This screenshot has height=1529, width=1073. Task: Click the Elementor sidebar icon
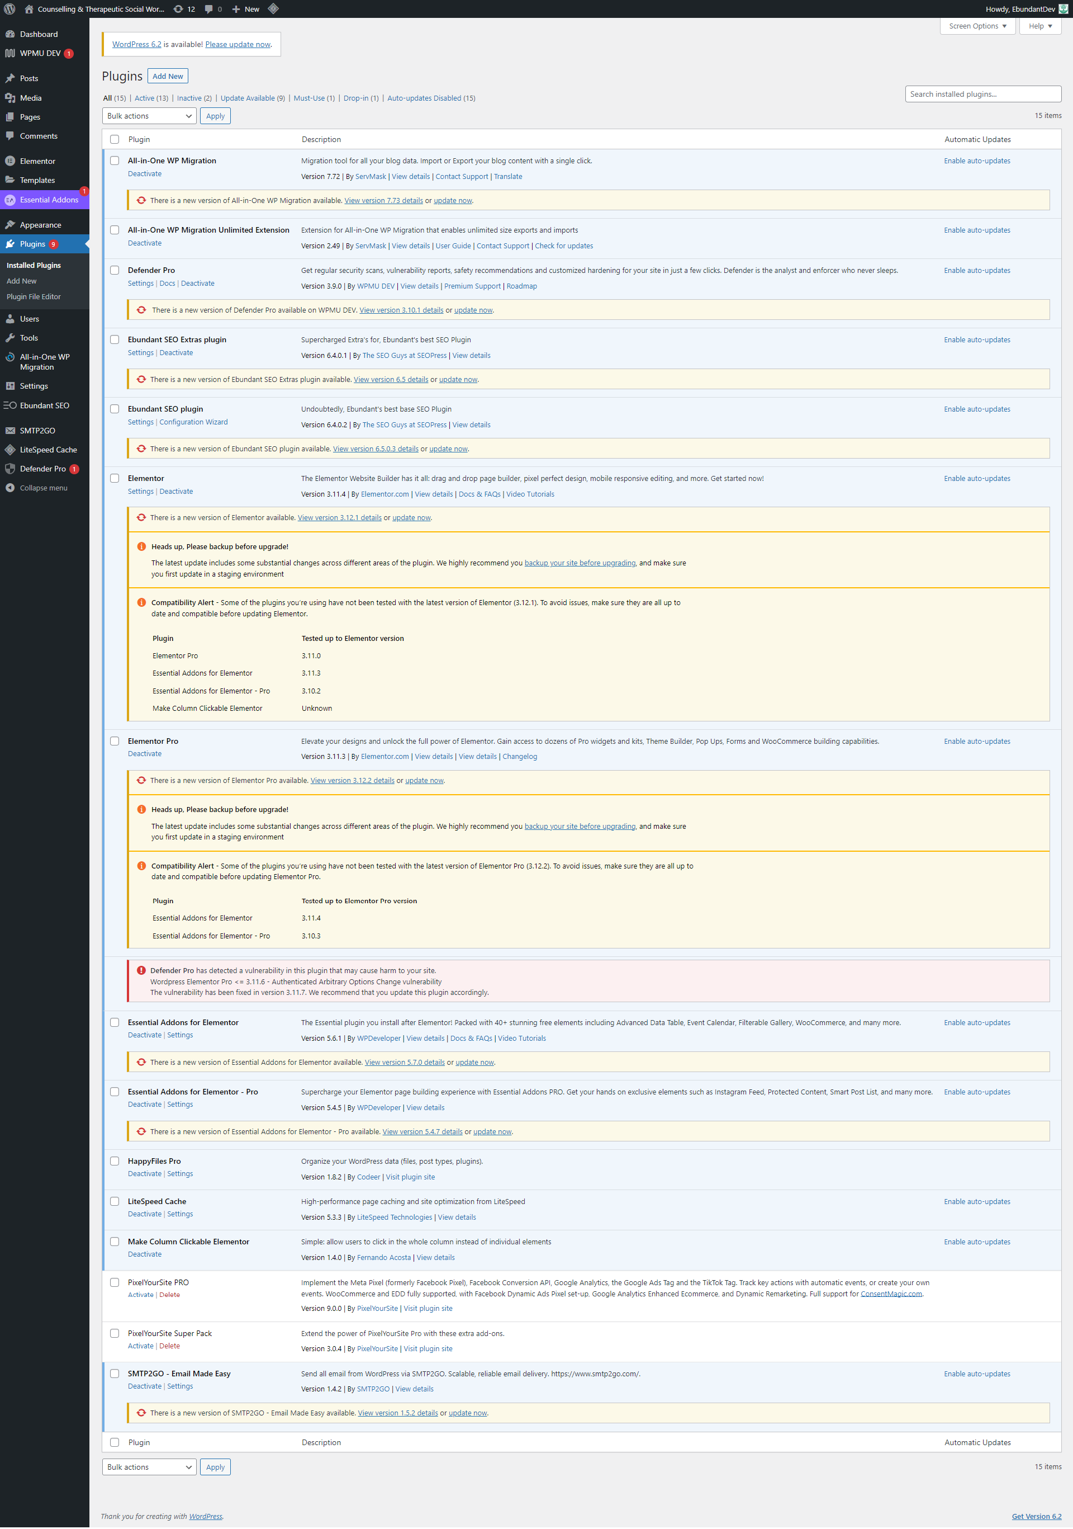pyautogui.click(x=10, y=161)
